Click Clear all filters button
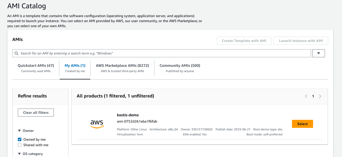 coord(36,113)
